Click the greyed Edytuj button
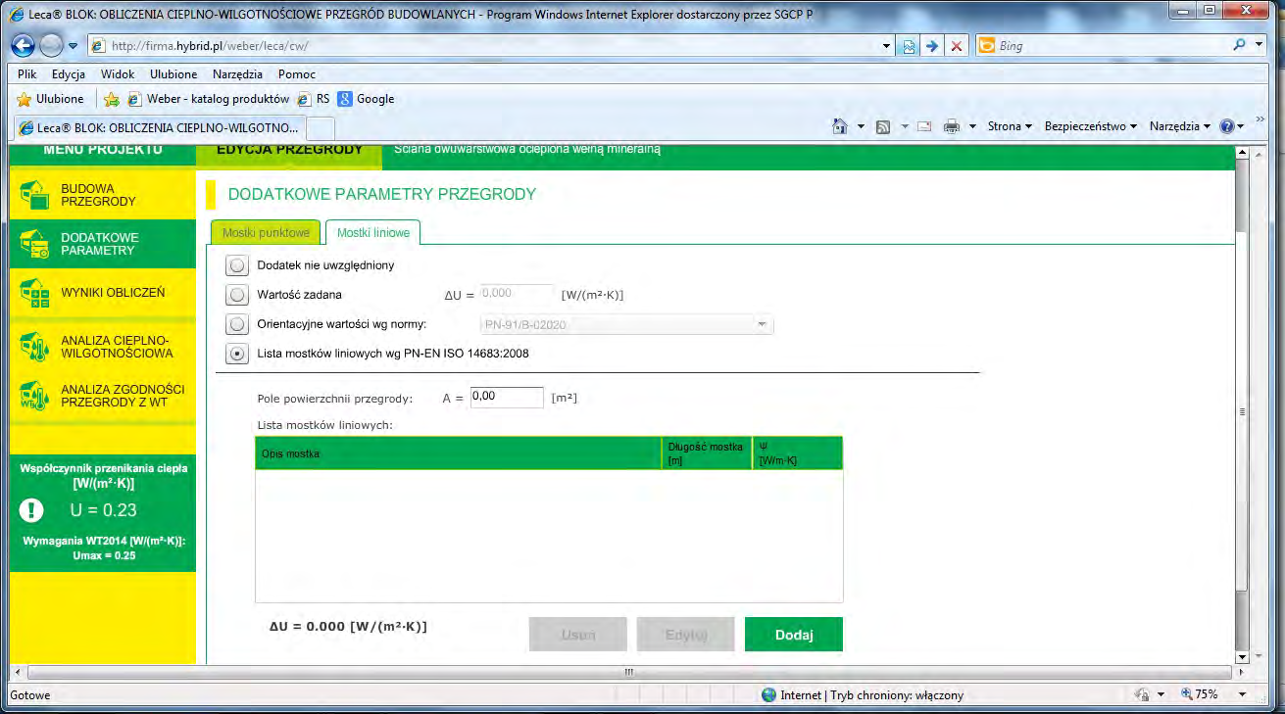Image resolution: width=1285 pixels, height=714 pixels. click(x=686, y=635)
